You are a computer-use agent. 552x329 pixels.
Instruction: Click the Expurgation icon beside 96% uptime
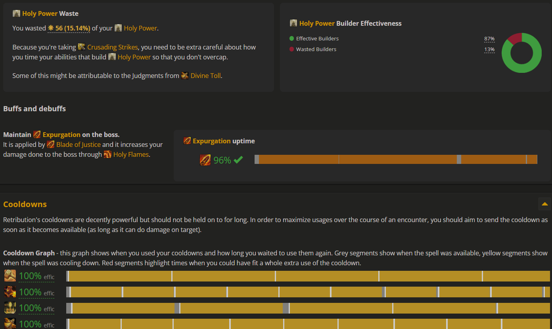[x=205, y=160]
